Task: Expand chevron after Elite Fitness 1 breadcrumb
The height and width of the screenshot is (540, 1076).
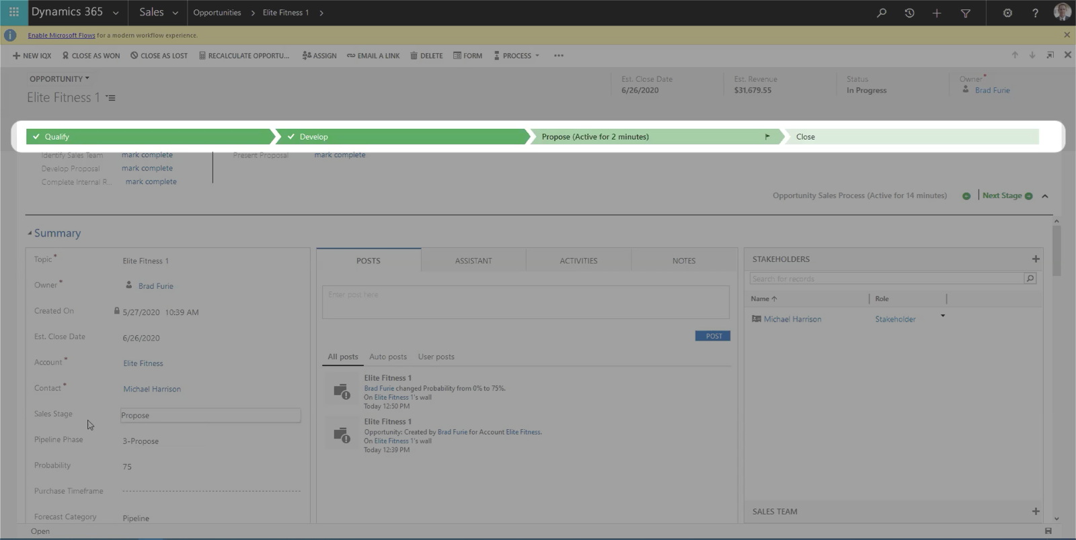Action: [321, 13]
